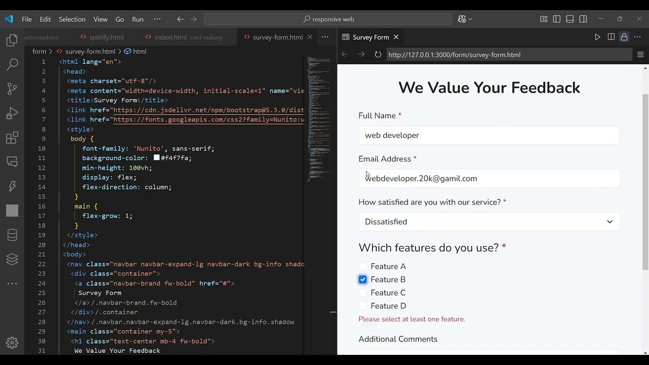Open the View menu
Screen dimensions: 649x365
coord(100,19)
